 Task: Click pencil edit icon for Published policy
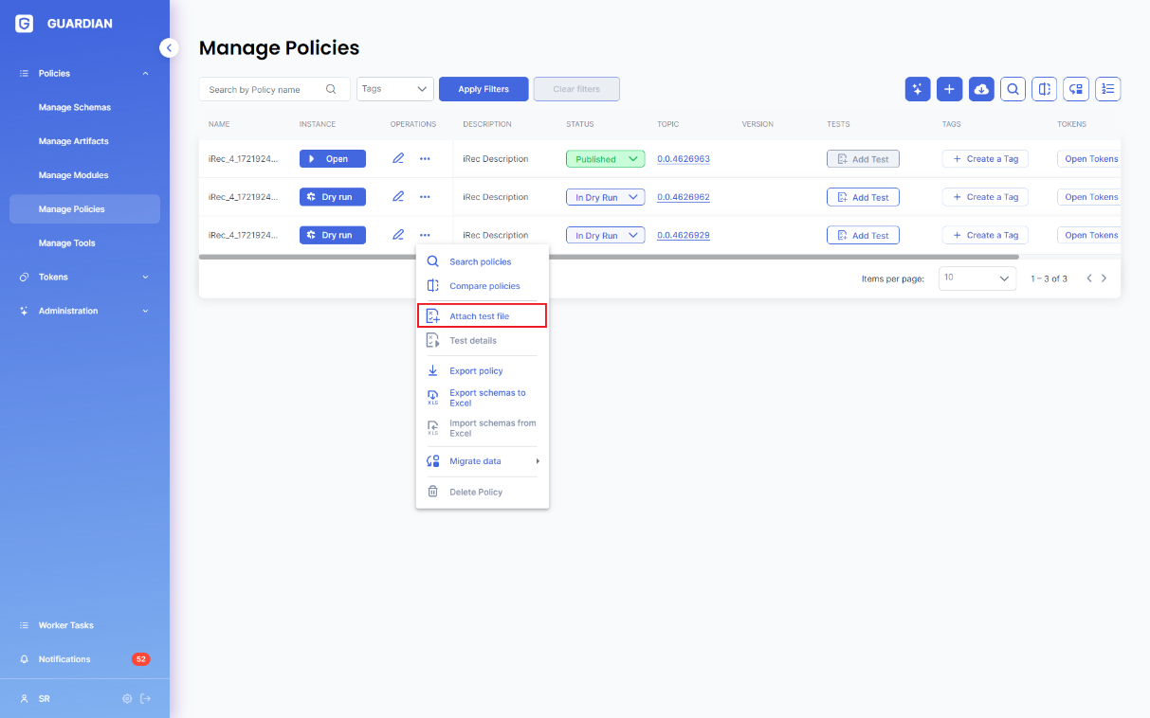point(398,159)
